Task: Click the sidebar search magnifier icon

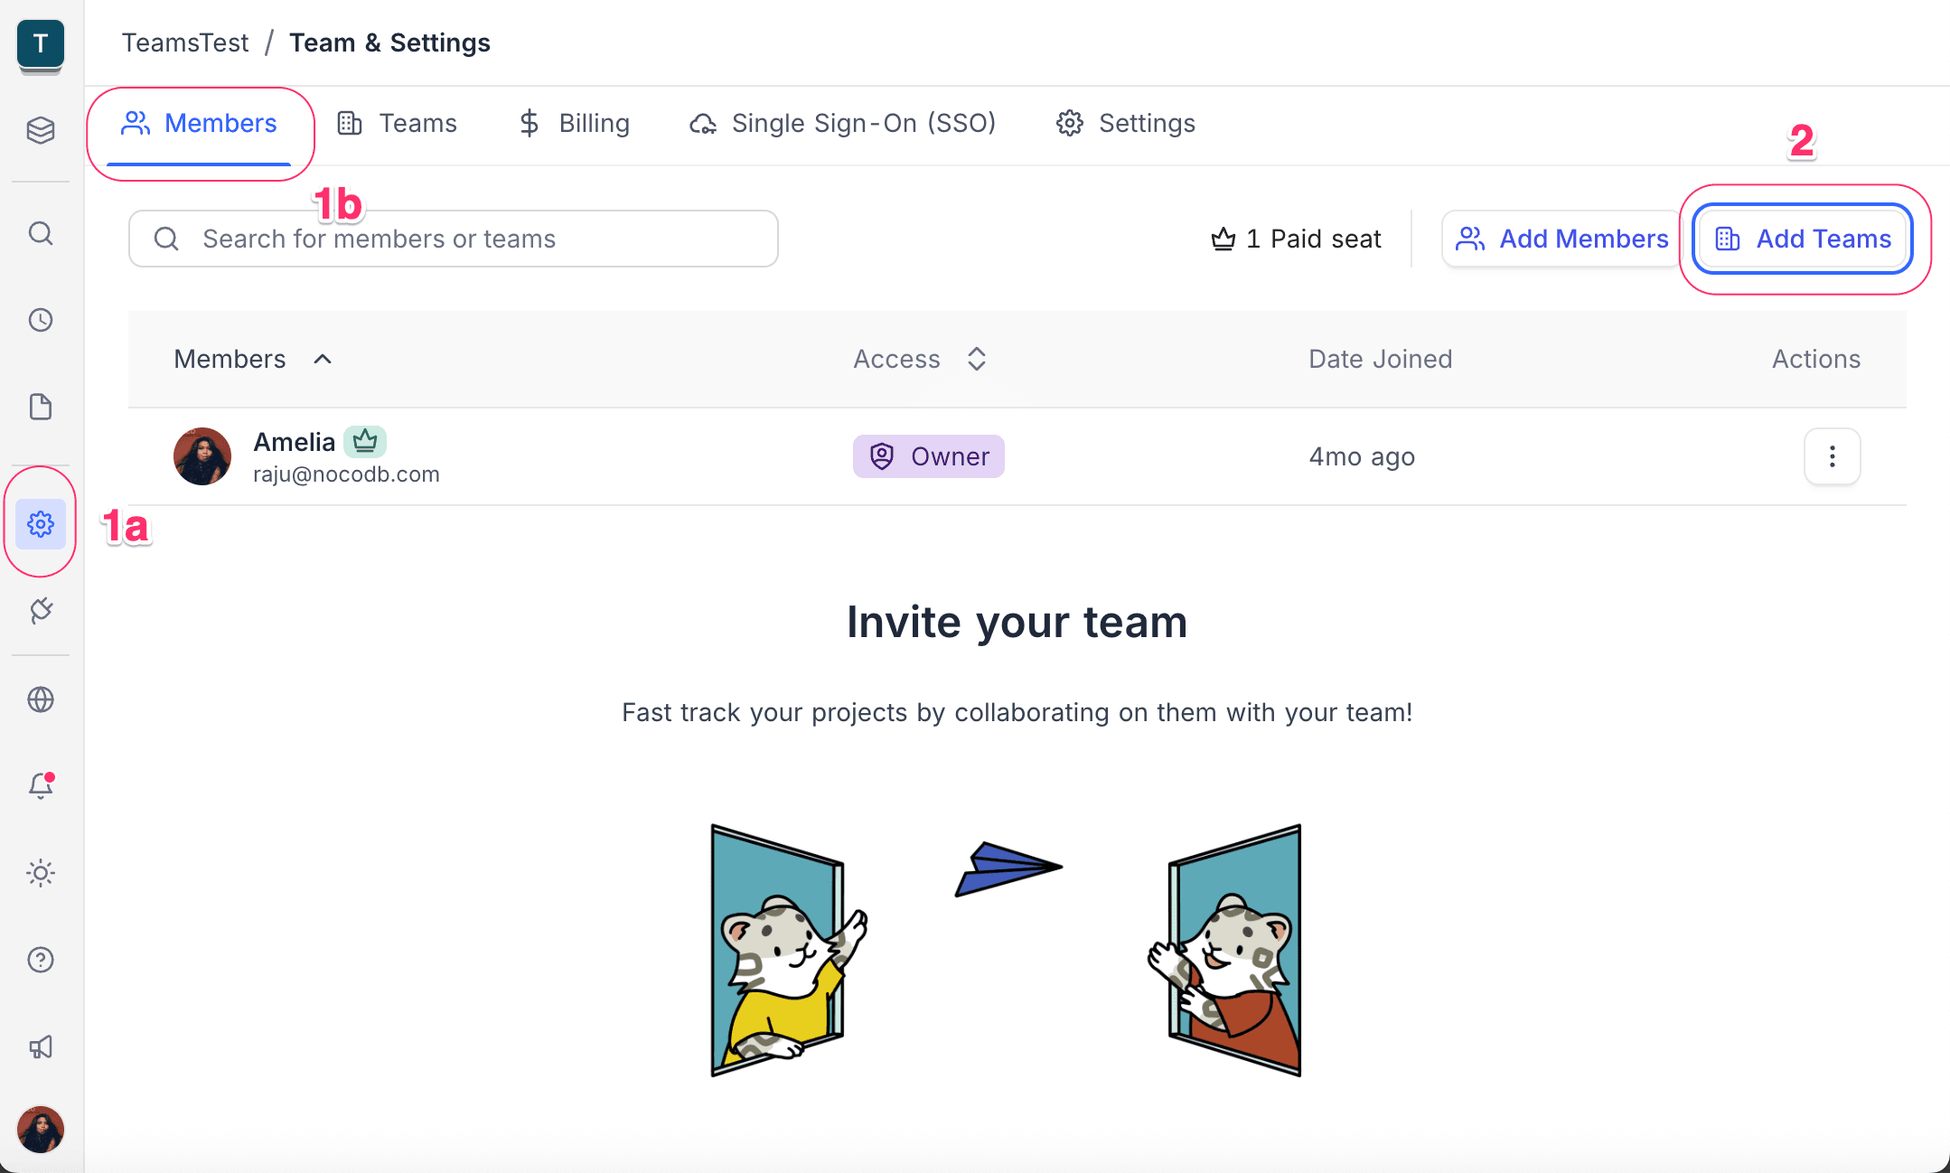Action: pos(41,234)
